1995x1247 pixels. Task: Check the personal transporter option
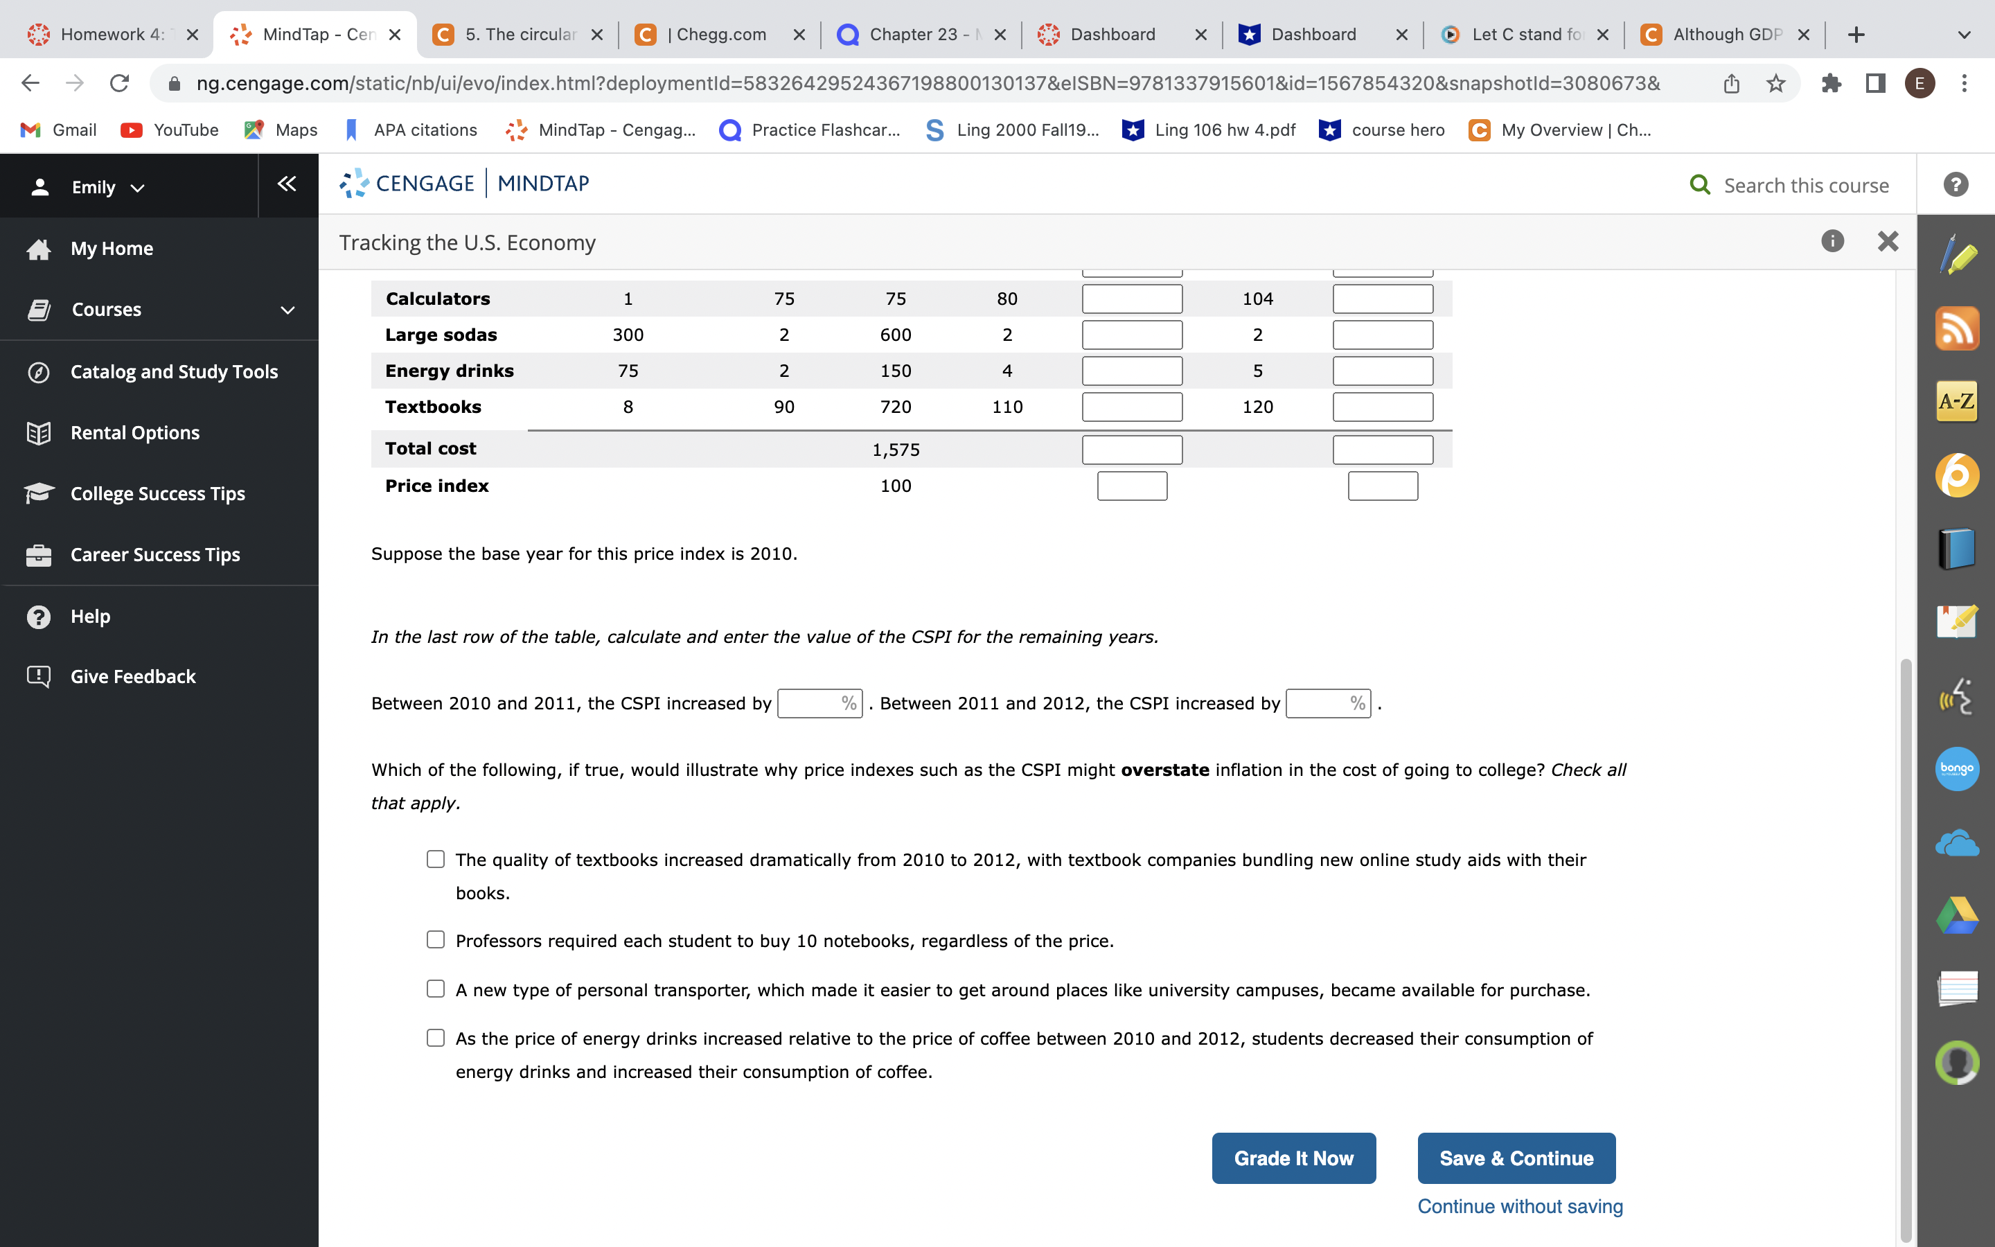[x=435, y=988]
